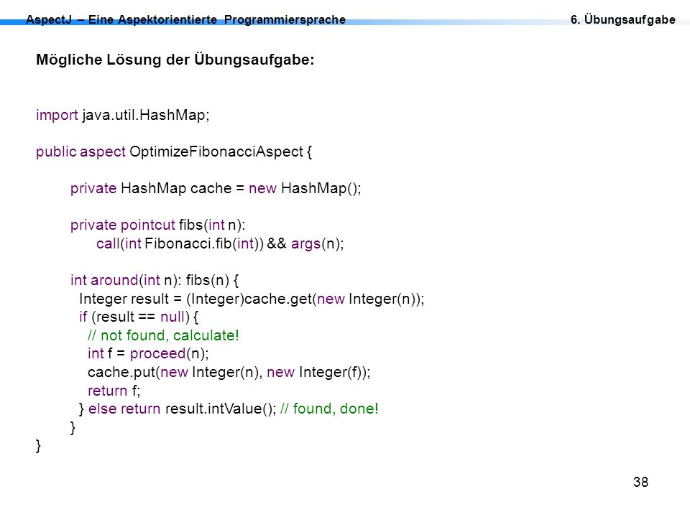Click the line 'public aspect OptimizeFibonacciAspect {'

coord(174,152)
